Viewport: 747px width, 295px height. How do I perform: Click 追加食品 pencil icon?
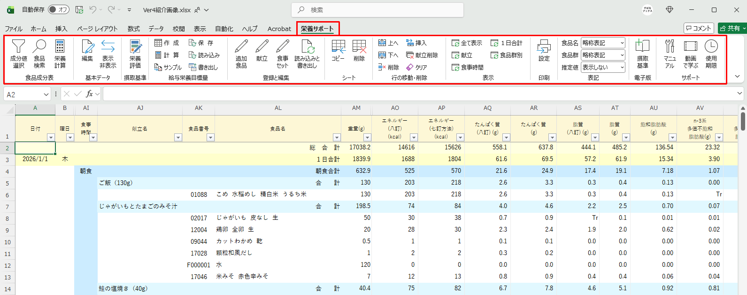[241, 54]
